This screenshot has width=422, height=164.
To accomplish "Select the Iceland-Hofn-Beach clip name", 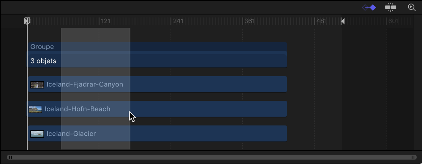I will pyautogui.click(x=78, y=109).
